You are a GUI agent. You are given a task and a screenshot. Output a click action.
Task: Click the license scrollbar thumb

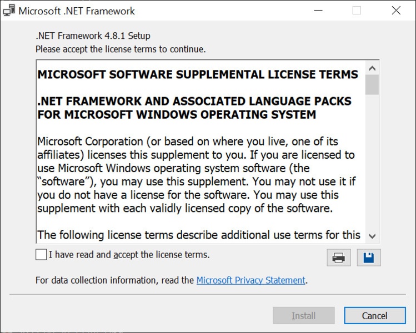coord(372,85)
